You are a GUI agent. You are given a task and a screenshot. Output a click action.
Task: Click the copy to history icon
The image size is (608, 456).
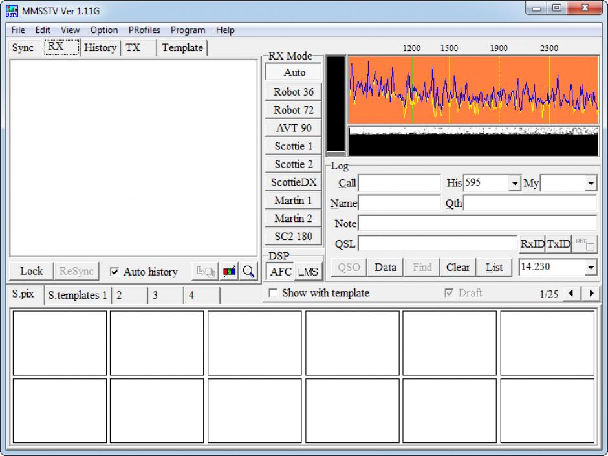(x=206, y=272)
